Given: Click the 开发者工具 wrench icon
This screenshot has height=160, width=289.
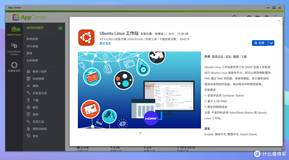Looking at the screenshot, I should click(28, 93).
